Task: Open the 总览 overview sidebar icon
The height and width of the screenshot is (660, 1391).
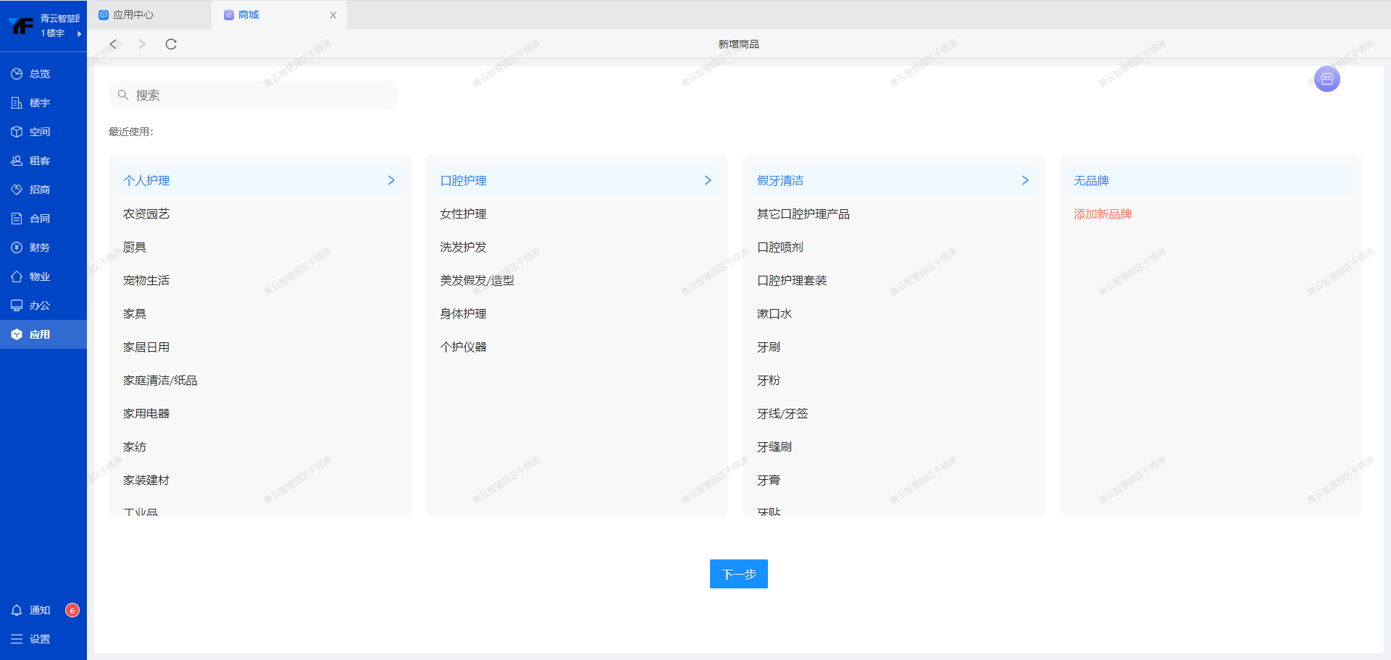Action: point(17,74)
